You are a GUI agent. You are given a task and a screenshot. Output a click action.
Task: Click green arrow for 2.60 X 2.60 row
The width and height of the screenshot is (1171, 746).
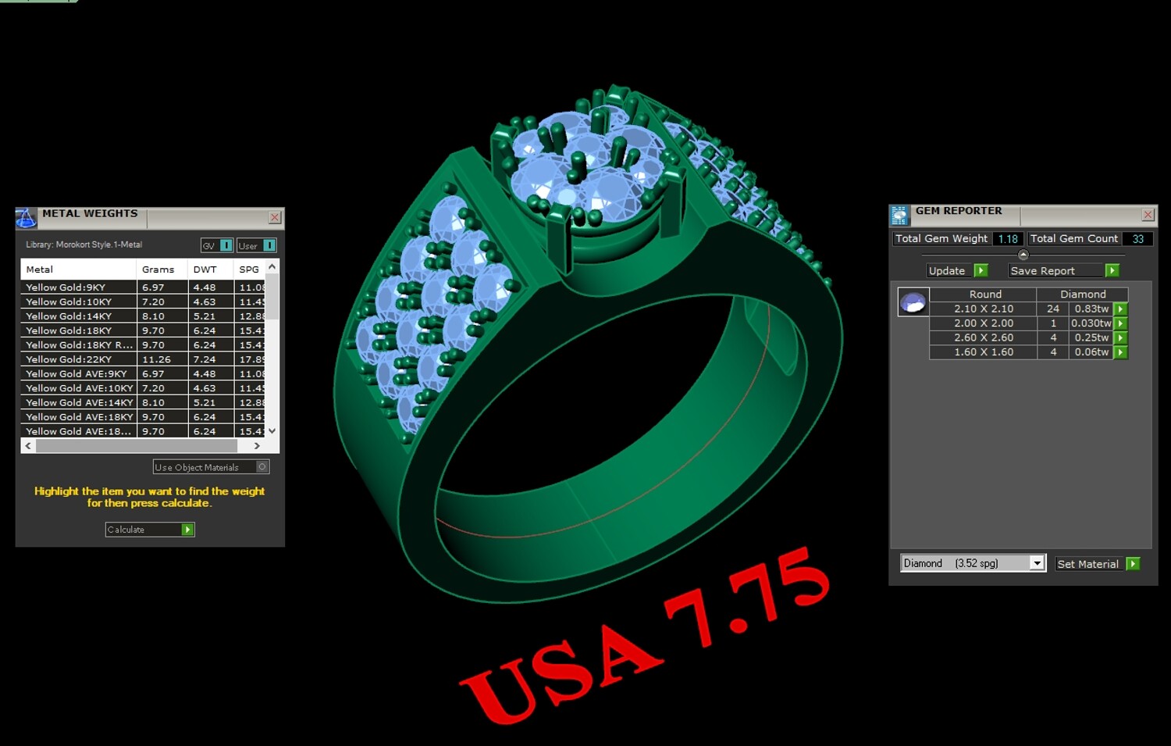(x=1121, y=338)
